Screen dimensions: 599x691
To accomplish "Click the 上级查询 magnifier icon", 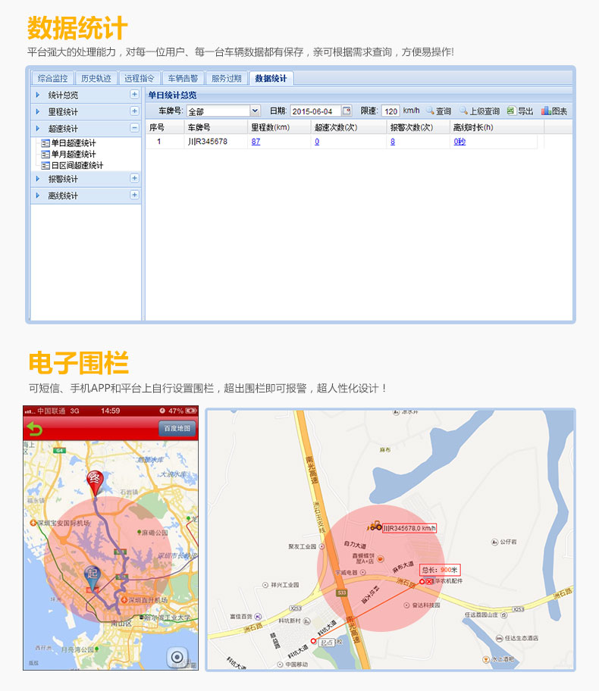I will pyautogui.click(x=463, y=111).
